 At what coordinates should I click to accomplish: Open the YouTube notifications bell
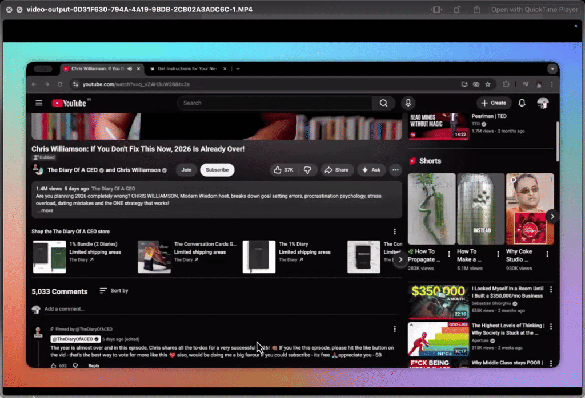point(522,103)
